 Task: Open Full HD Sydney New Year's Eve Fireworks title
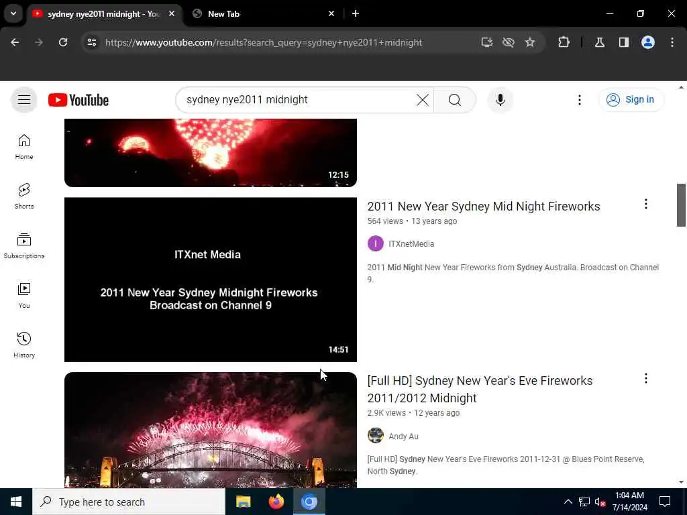(480, 390)
